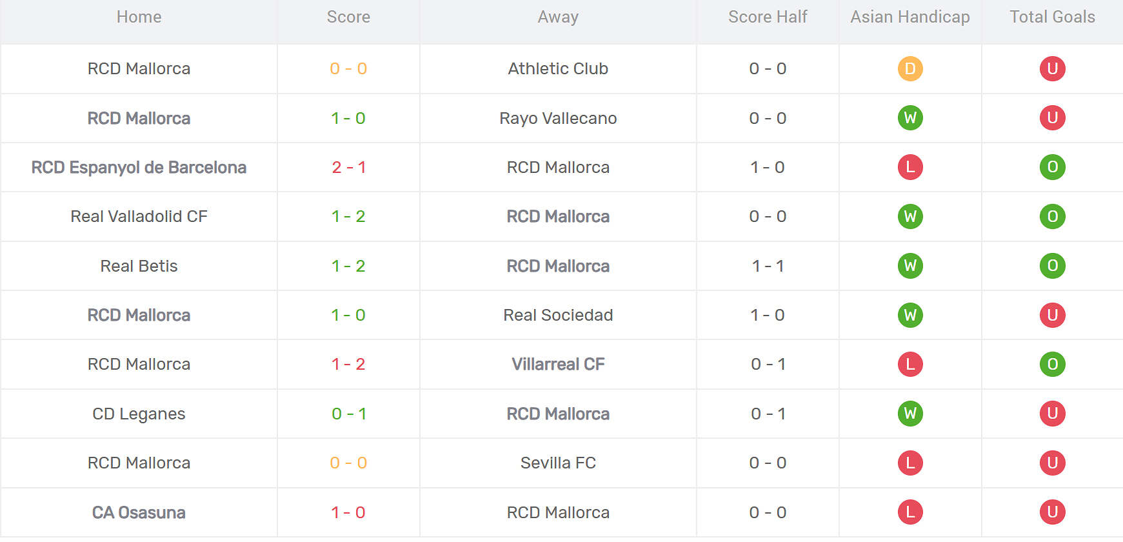Image resolution: width=1123 pixels, height=542 pixels.
Task: Open the Villarreal CF team link
Action: 558,364
